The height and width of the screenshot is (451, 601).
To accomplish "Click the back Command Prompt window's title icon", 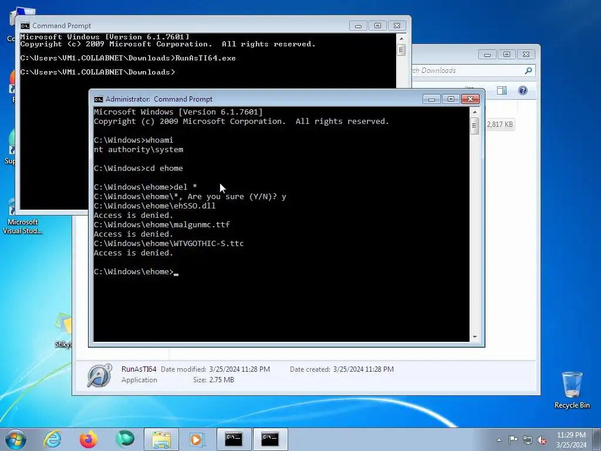I will (25, 26).
